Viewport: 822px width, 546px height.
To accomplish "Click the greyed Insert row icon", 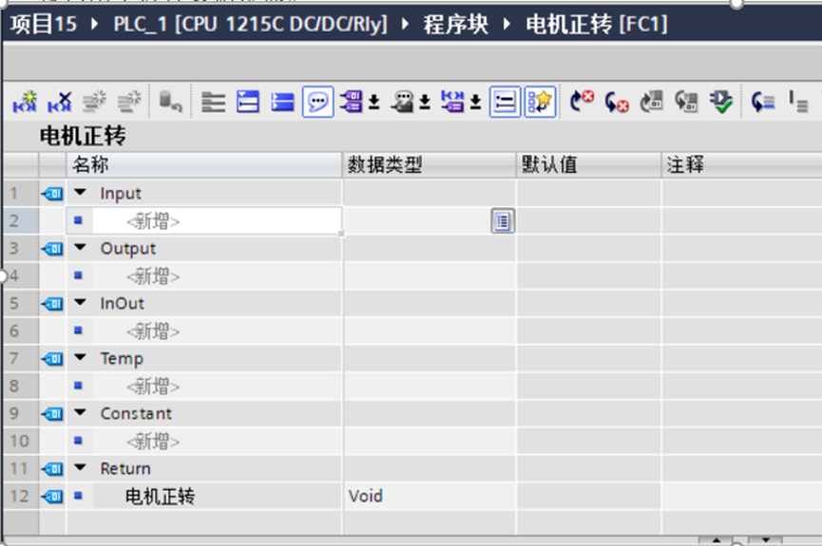I will click(x=95, y=102).
